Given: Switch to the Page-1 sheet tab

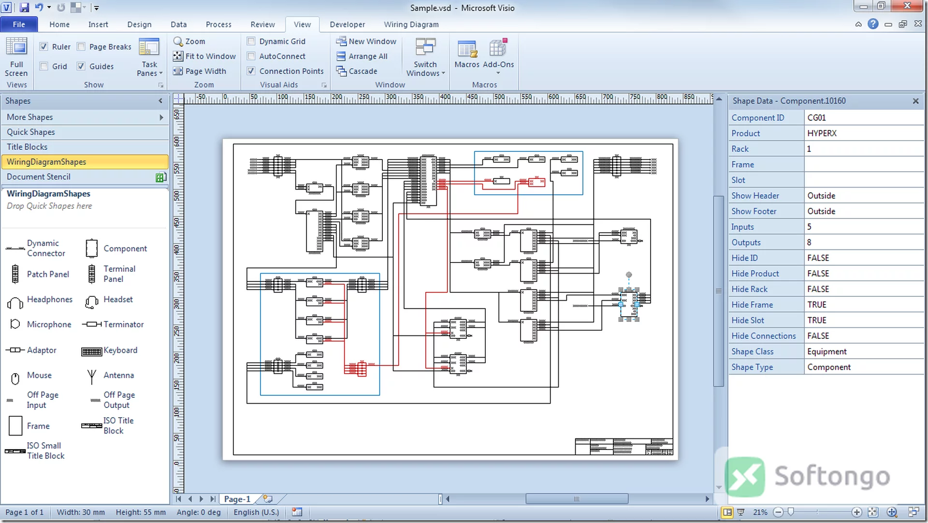Looking at the screenshot, I should 237,499.
